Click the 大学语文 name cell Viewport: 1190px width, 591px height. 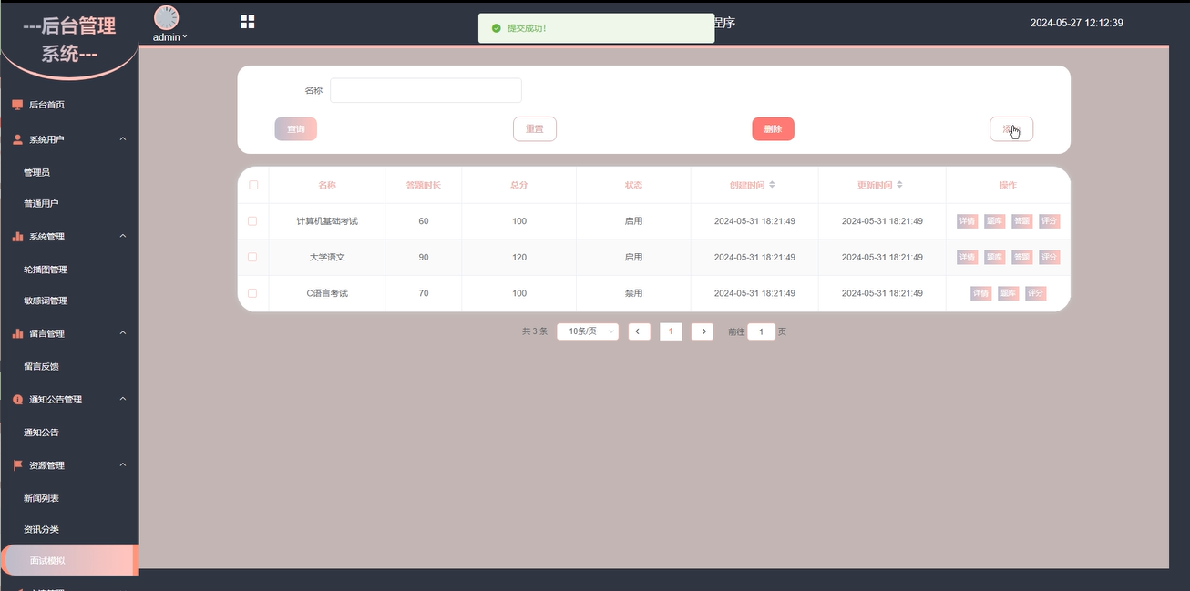327,257
